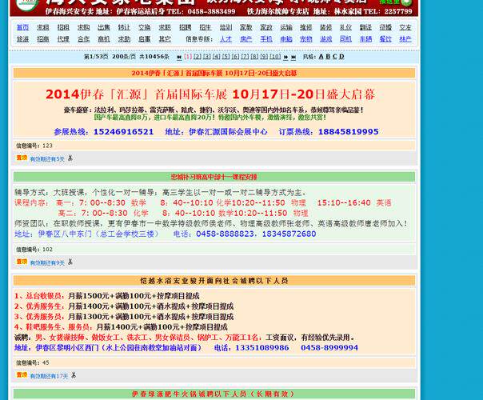Viewport: 483px width, 400px height.
Task: Open the 求购 category
Action: click(83, 27)
